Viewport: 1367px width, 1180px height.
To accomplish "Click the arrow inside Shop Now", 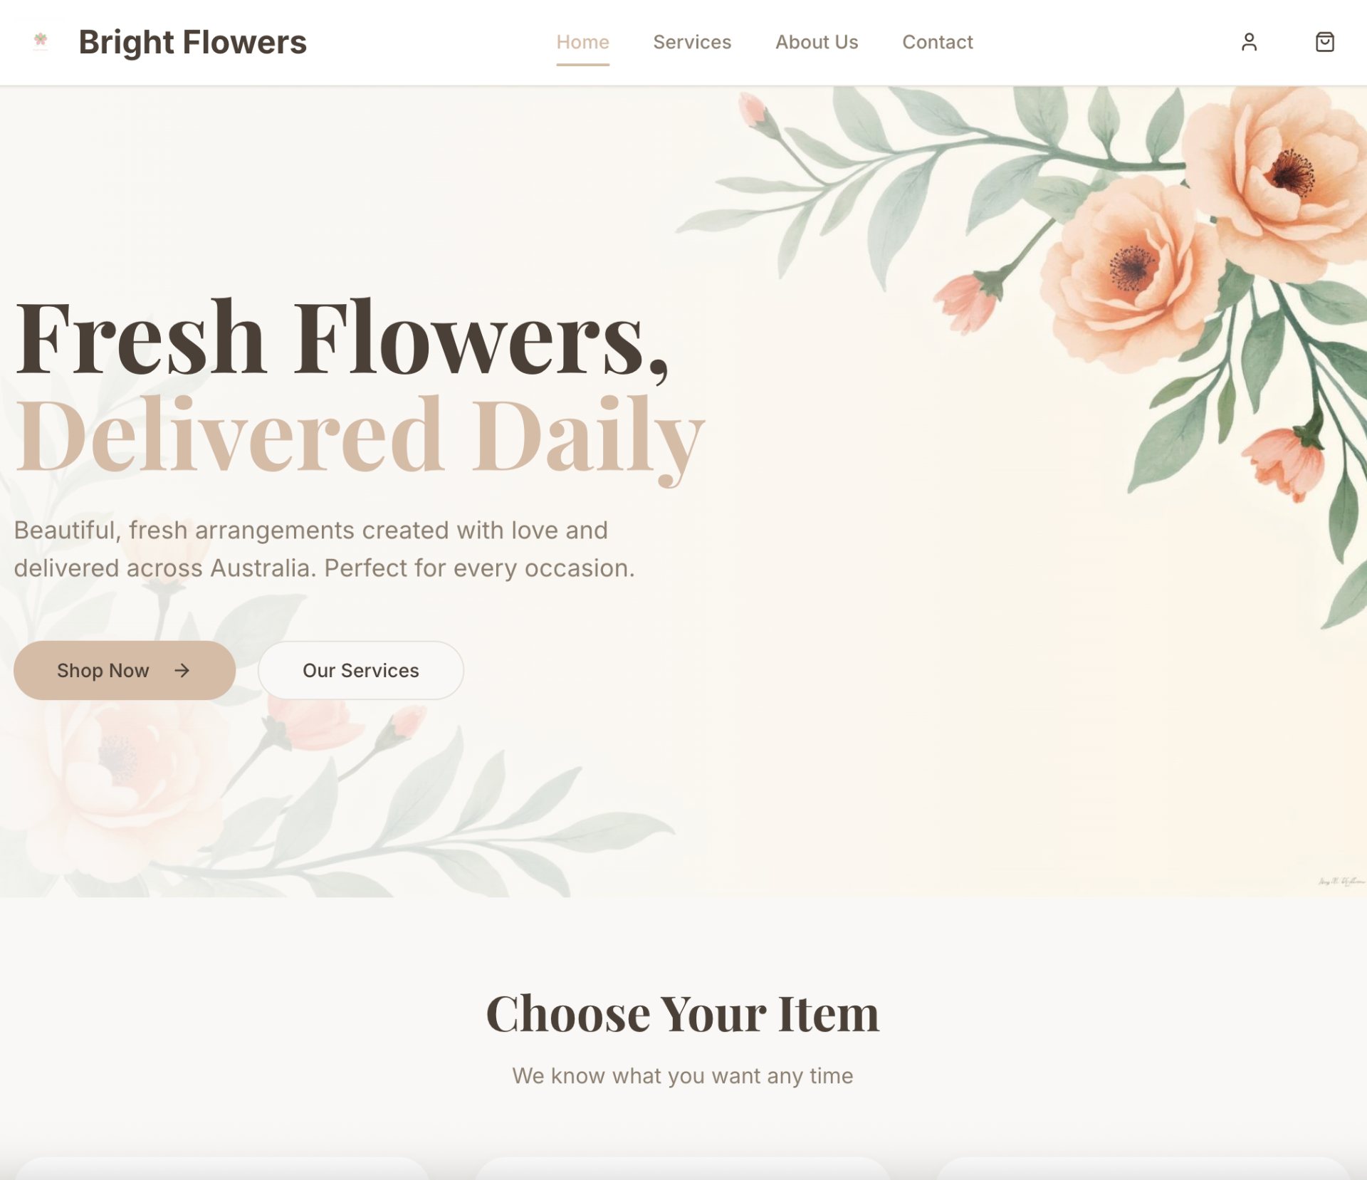I will point(182,670).
